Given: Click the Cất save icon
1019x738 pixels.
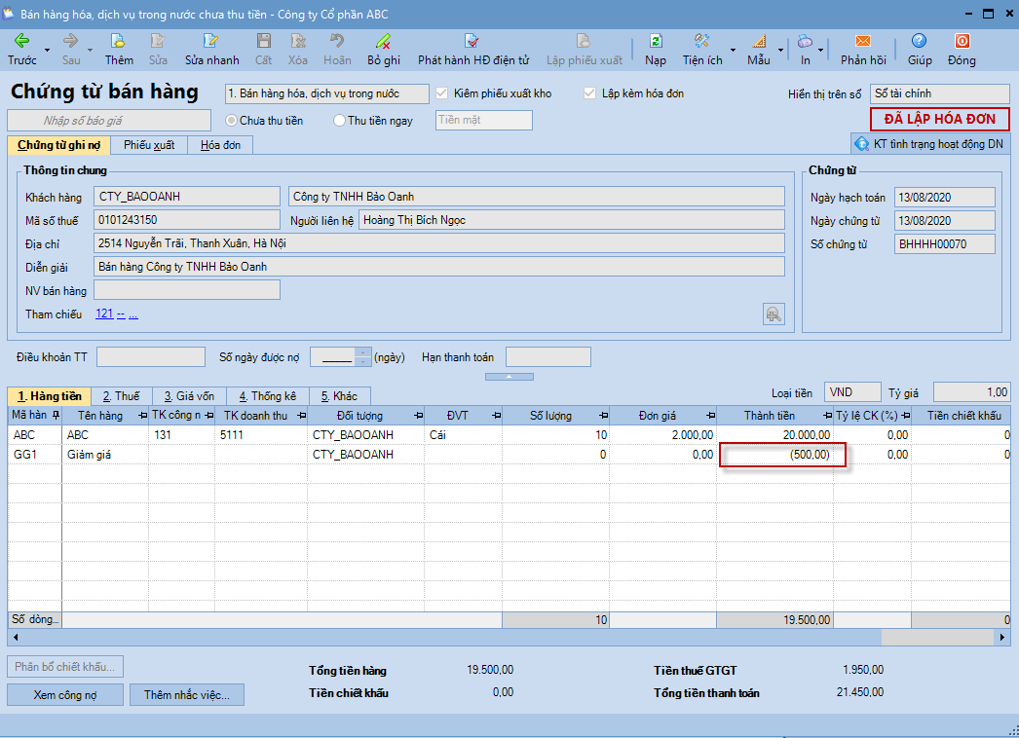Looking at the screenshot, I should [x=263, y=42].
